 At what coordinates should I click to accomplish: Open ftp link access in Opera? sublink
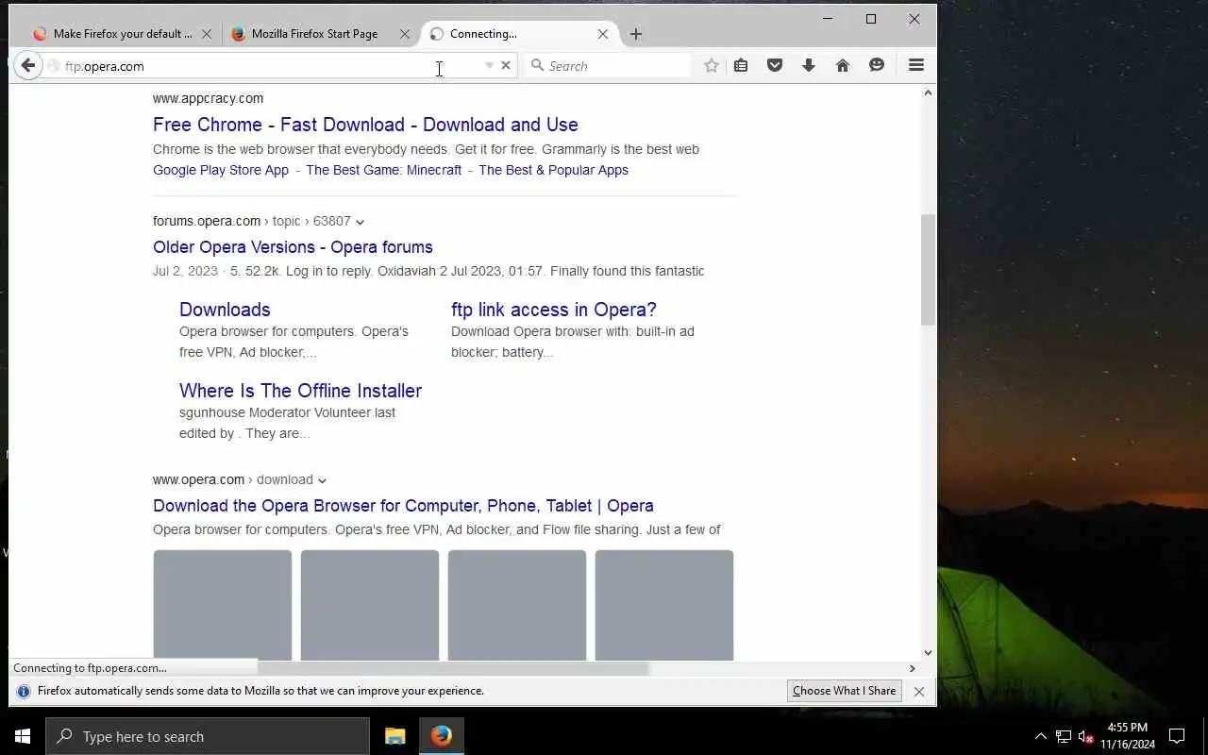point(554,310)
